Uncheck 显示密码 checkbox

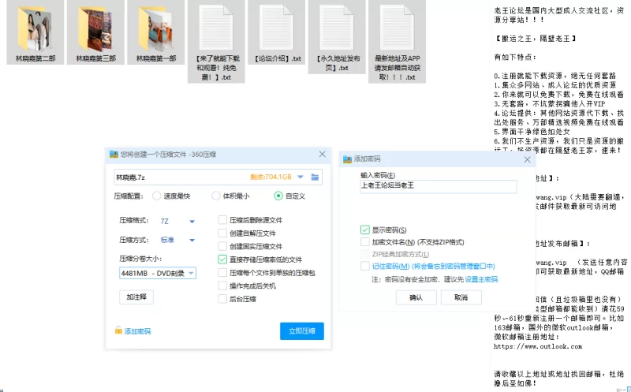pos(365,230)
